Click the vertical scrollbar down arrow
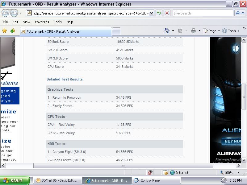 click(244, 160)
